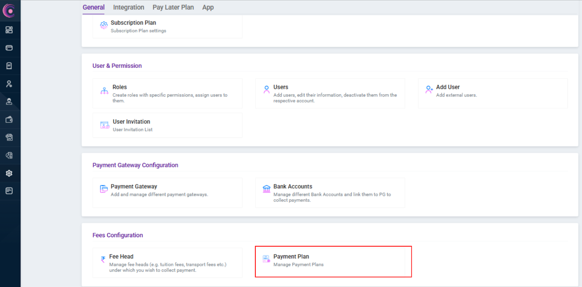
Task: Switch to the Integration tab
Action: [128, 7]
